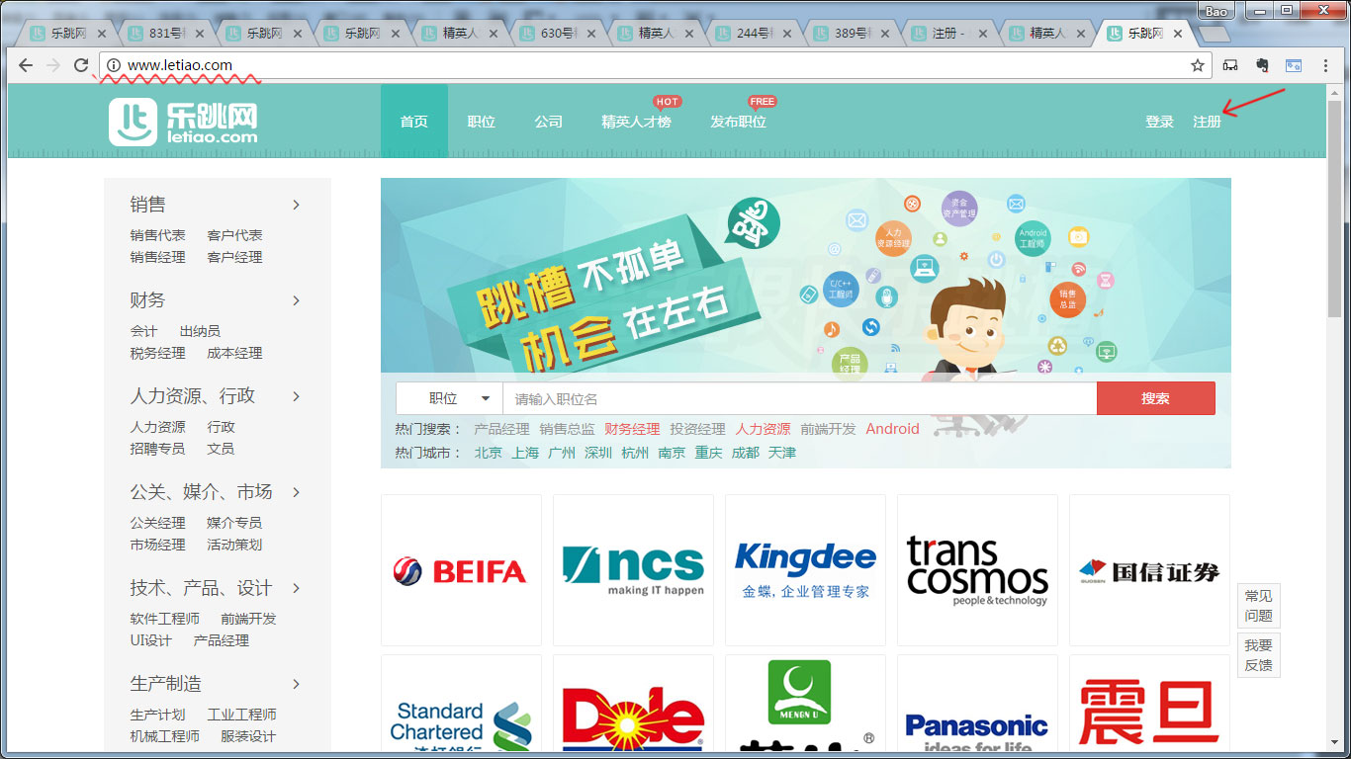
Task: Open the NCS company logo card
Action: point(633,570)
